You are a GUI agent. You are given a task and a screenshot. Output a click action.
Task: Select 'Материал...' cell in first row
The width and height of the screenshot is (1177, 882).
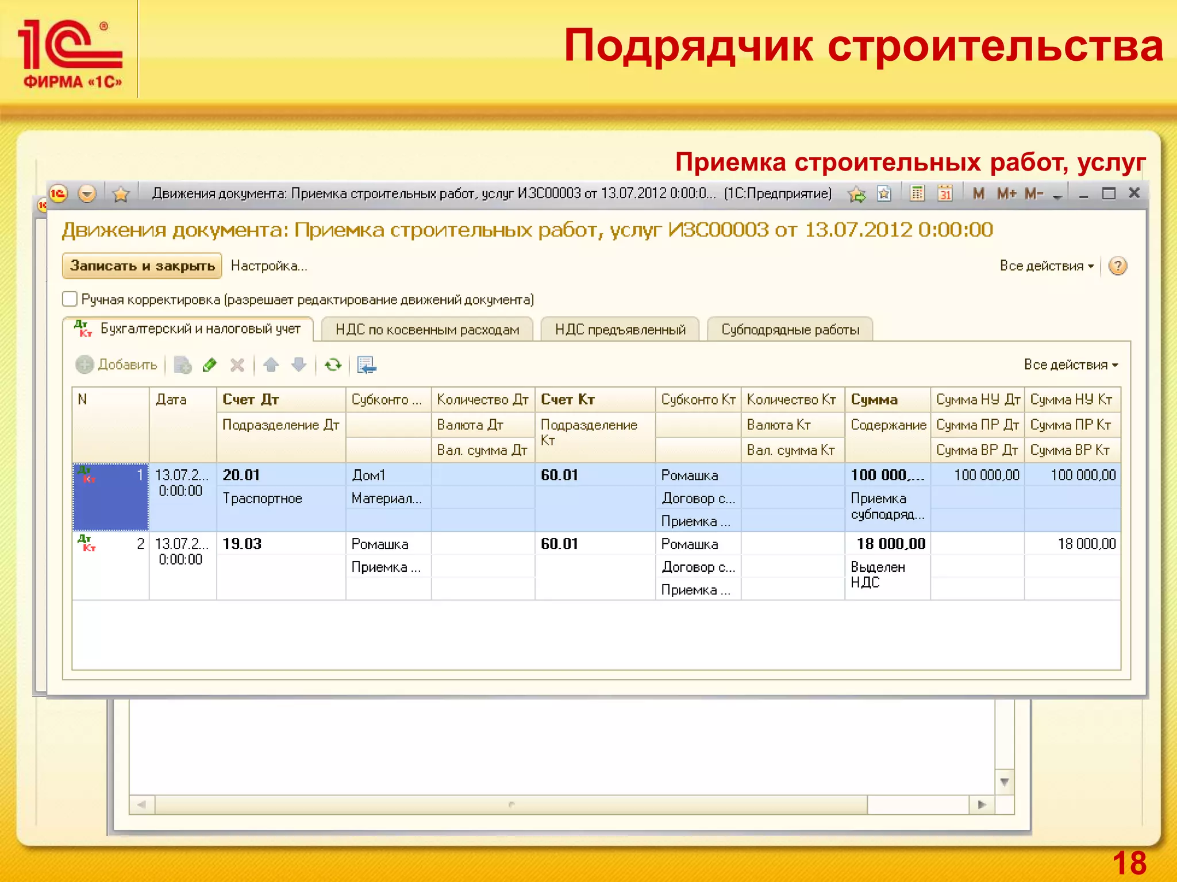[x=389, y=498]
